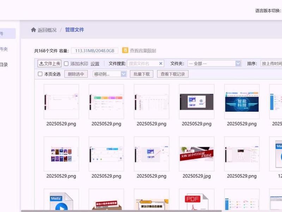Select the sidebar item ending in 目录
This screenshot has width=282, height=212.
tap(4, 65)
